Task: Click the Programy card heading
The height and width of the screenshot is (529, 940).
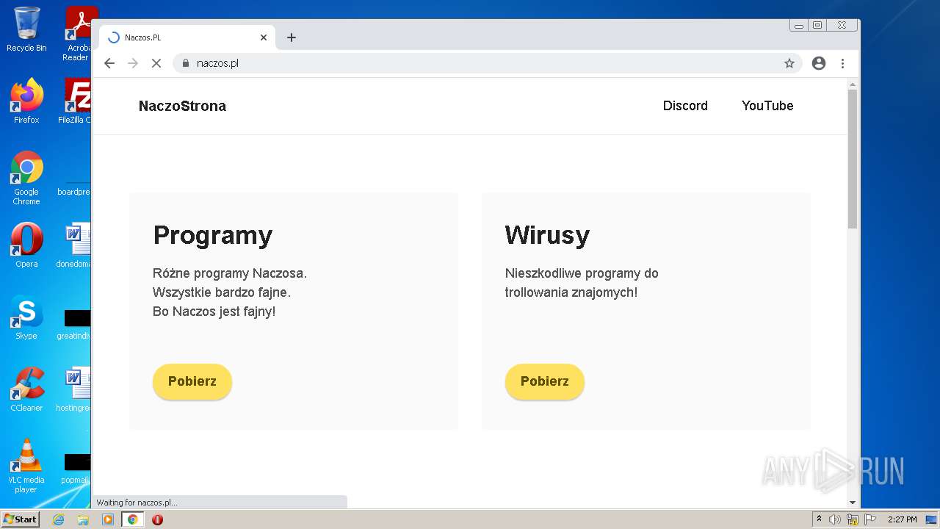Action: (213, 235)
